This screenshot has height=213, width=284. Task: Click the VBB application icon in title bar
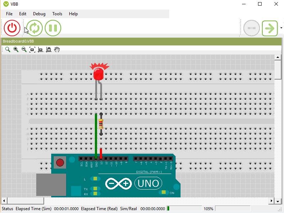(x=6, y=4)
